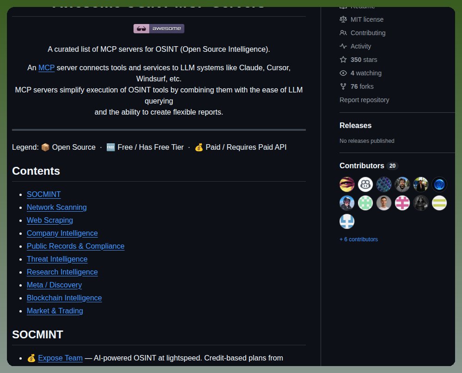Open the Contributors heading link
This screenshot has width=462, height=373.
[x=362, y=166]
